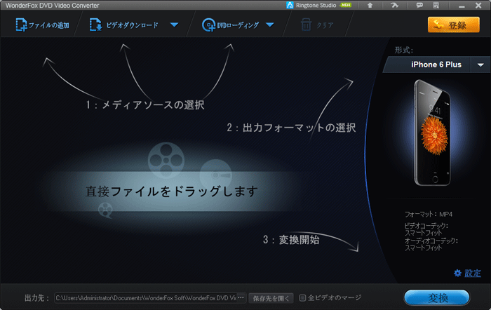
Task: Open ビデオダウンロード video download
Action: (124, 25)
